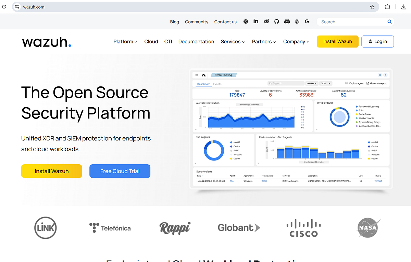Open the Services dropdown
The image size is (411, 262).
[x=233, y=41]
